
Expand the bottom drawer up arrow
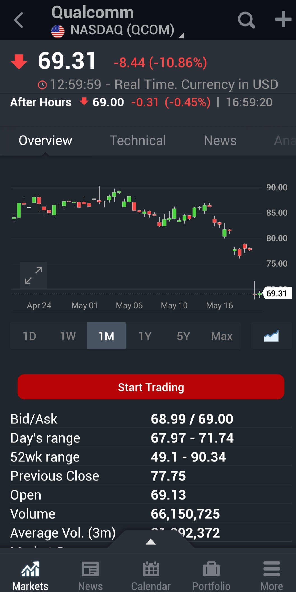tap(151, 542)
